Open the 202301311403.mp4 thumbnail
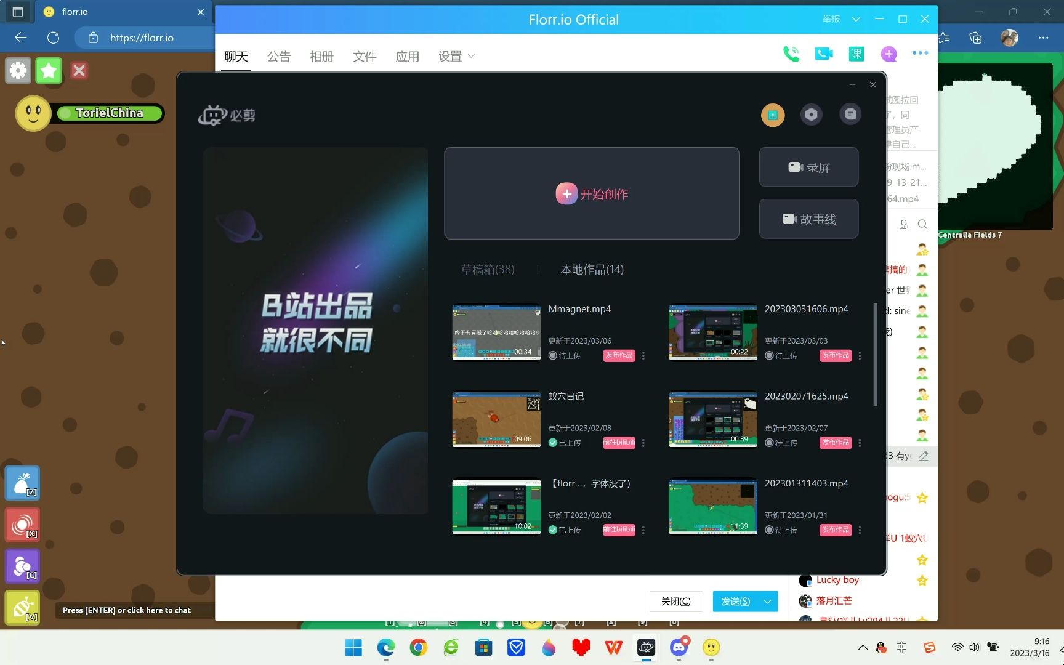Image resolution: width=1064 pixels, height=665 pixels. coord(713,507)
